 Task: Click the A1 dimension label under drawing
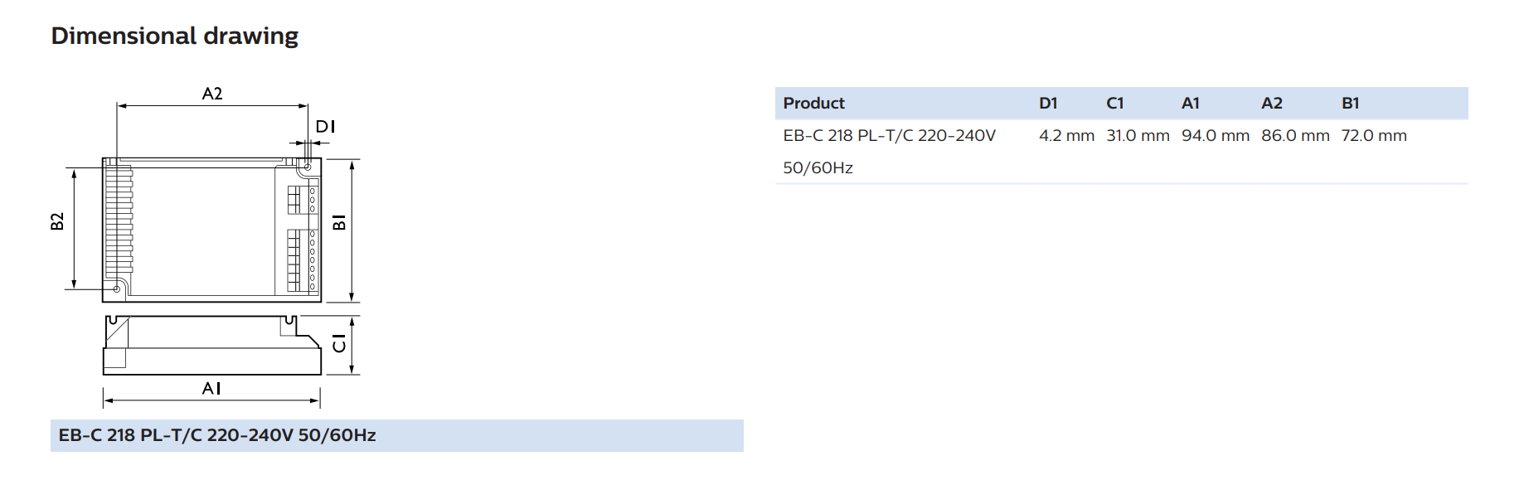click(x=211, y=388)
